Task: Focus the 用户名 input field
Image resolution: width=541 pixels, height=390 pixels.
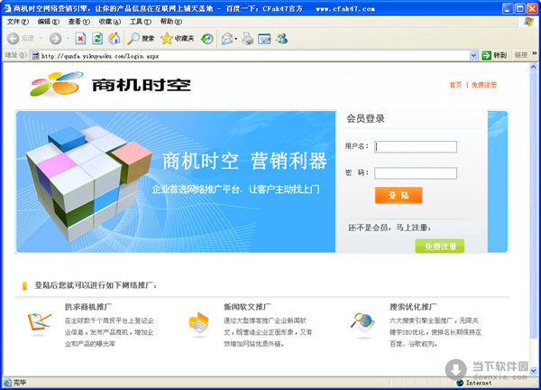Action: (x=416, y=146)
